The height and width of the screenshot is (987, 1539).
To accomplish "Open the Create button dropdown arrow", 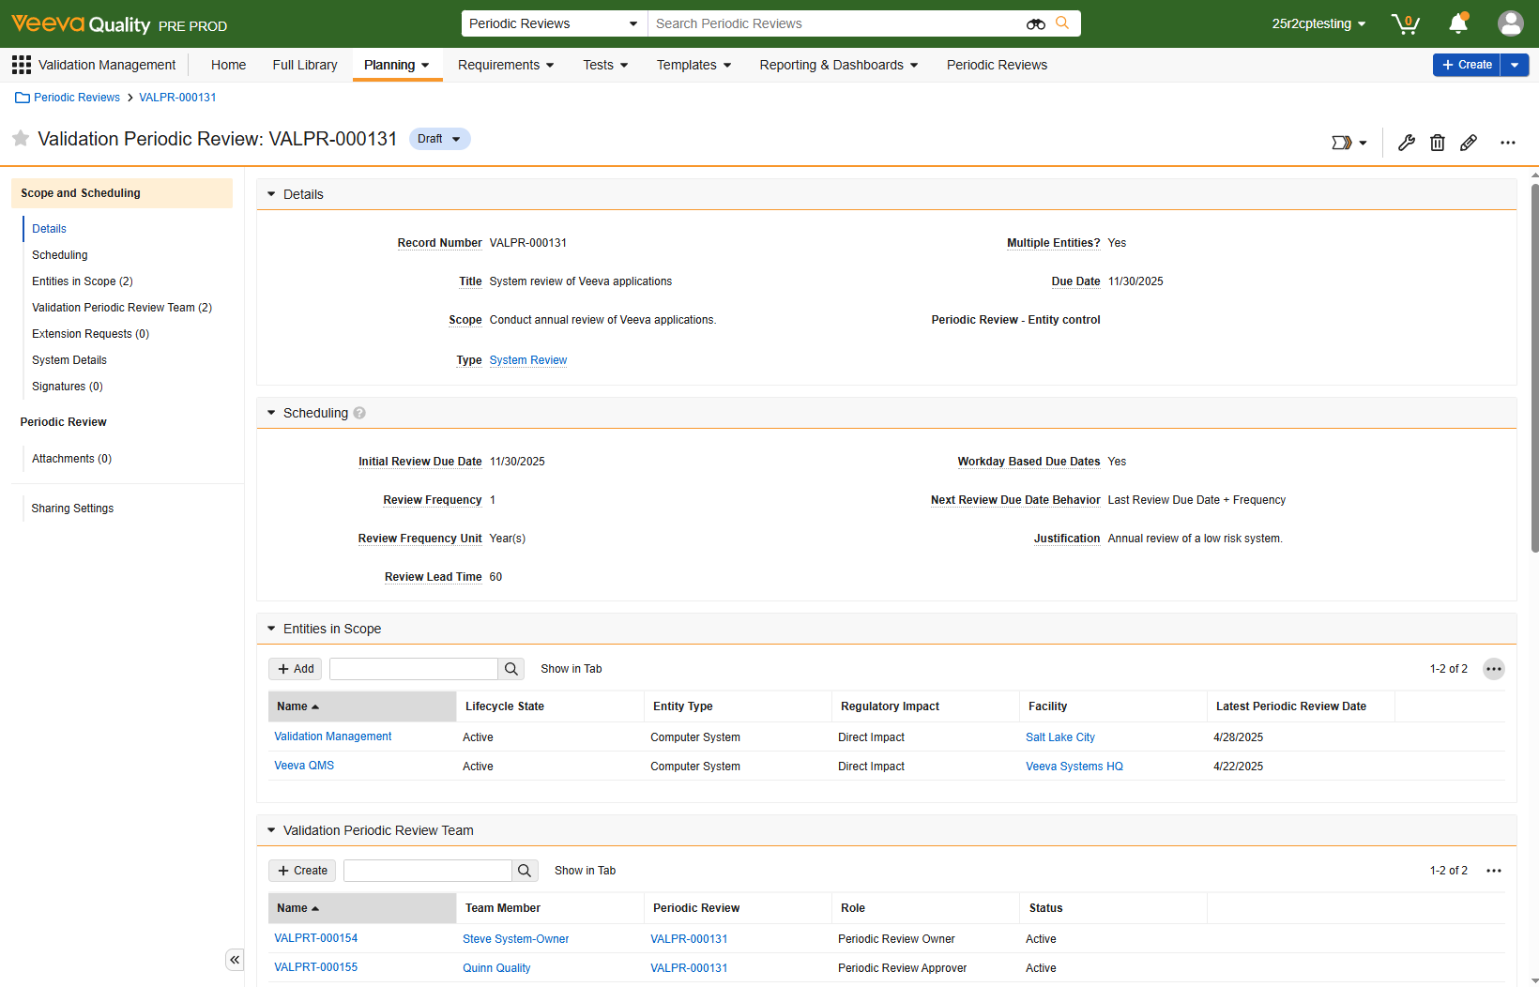I will point(1515,65).
